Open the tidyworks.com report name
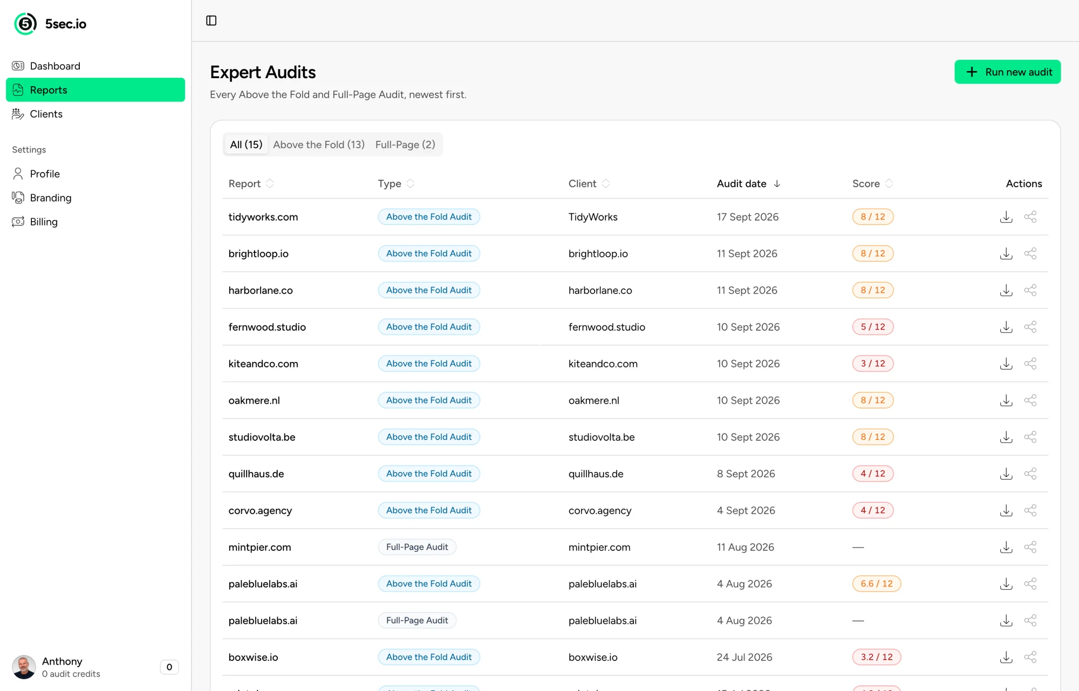 coord(263,217)
